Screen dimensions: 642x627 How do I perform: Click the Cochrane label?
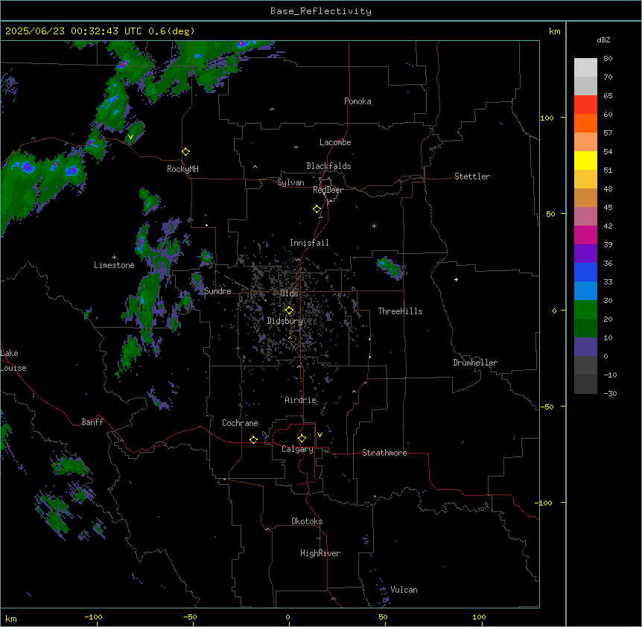click(240, 423)
